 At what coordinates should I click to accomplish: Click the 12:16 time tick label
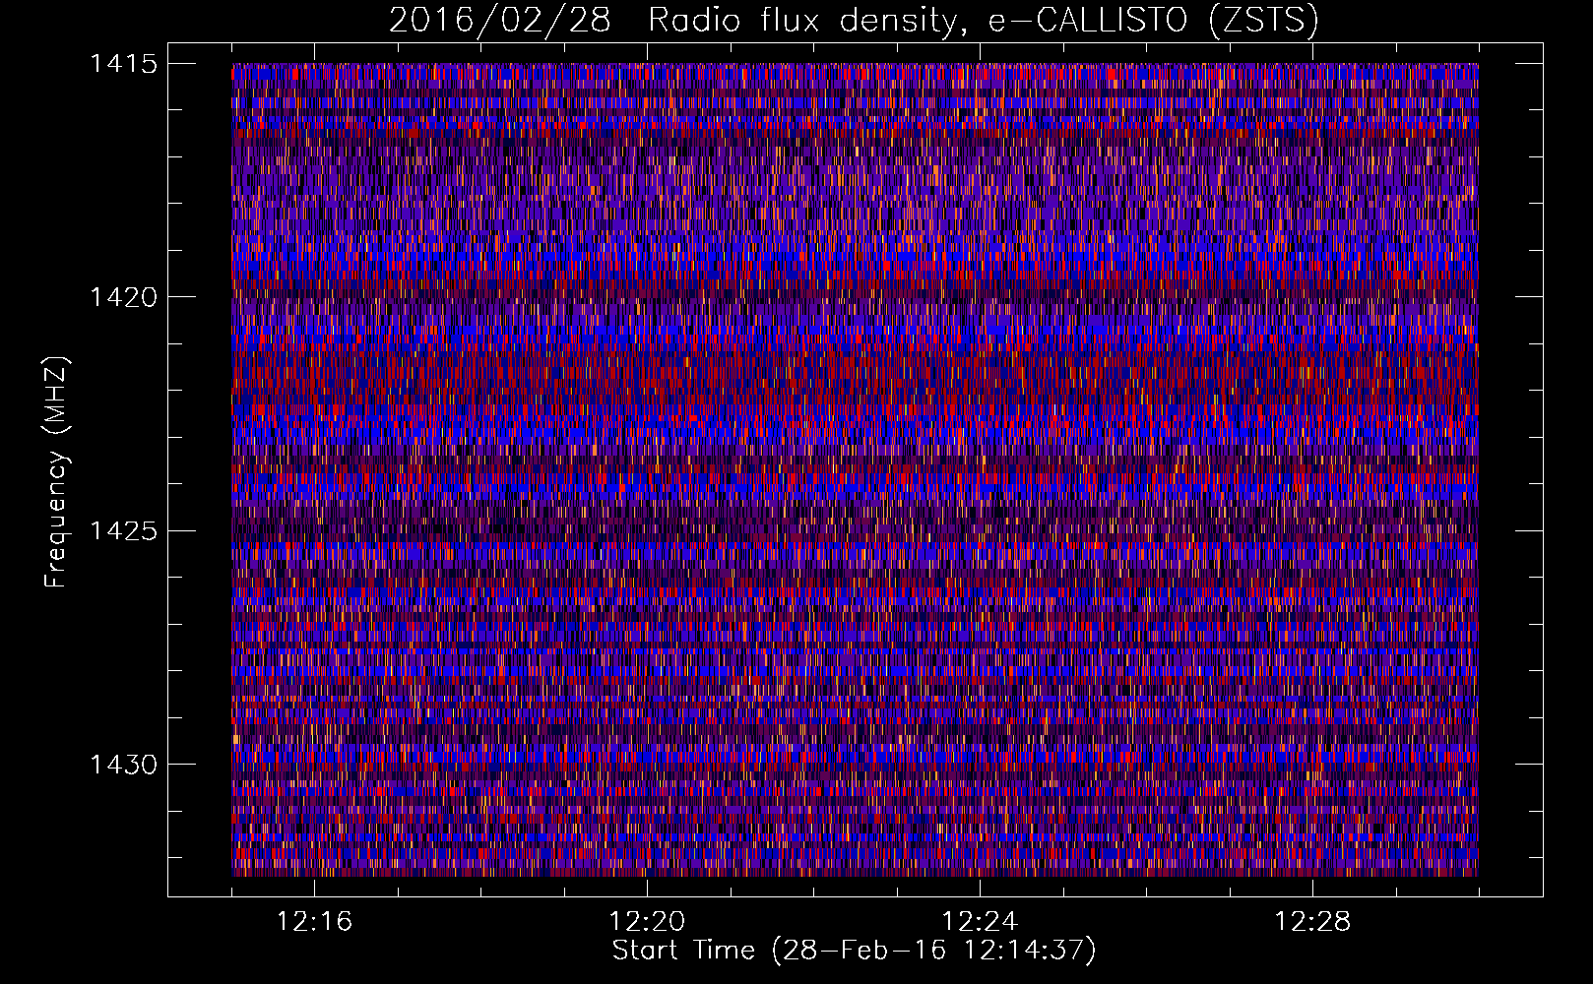pyautogui.click(x=314, y=922)
